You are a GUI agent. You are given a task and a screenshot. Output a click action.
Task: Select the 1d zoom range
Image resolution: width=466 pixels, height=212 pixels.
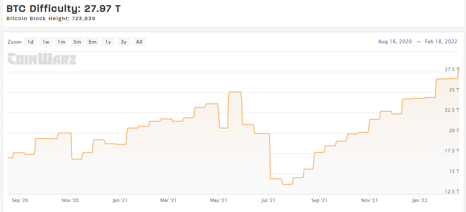pyautogui.click(x=30, y=42)
